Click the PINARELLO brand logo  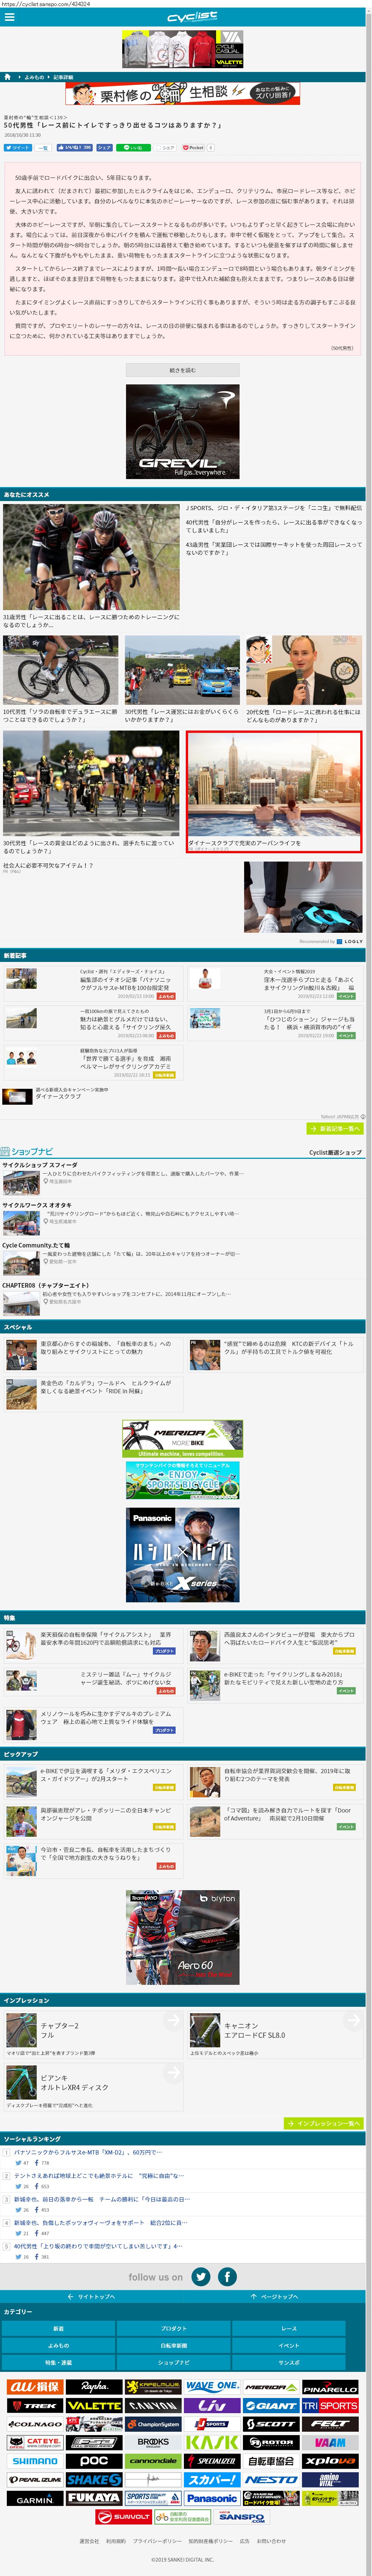pyautogui.click(x=330, y=2387)
